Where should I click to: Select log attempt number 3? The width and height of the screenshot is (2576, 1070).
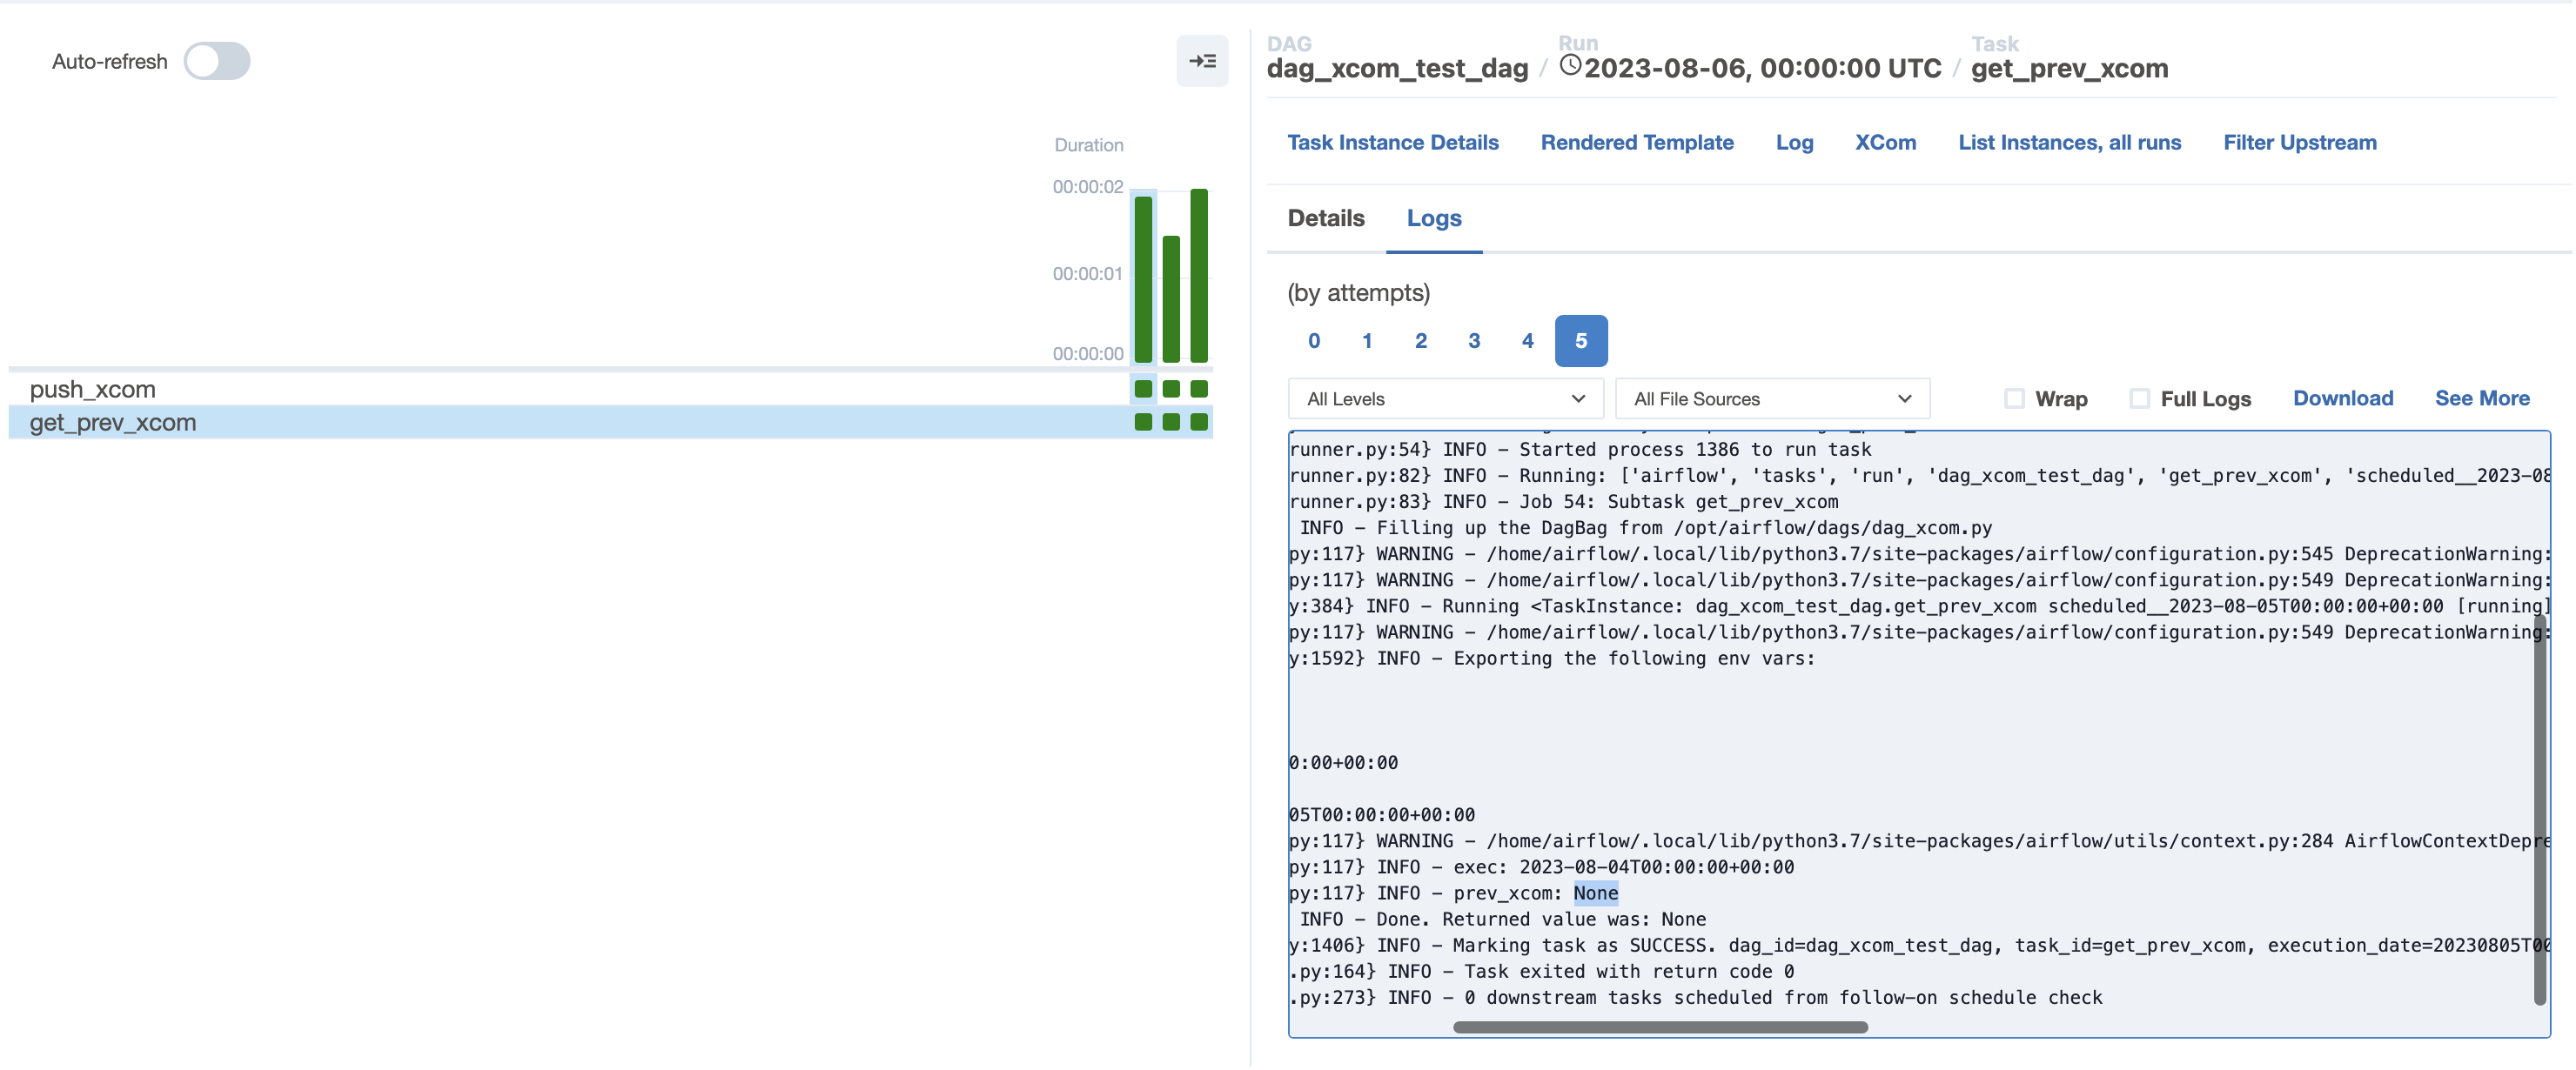pos(1474,341)
